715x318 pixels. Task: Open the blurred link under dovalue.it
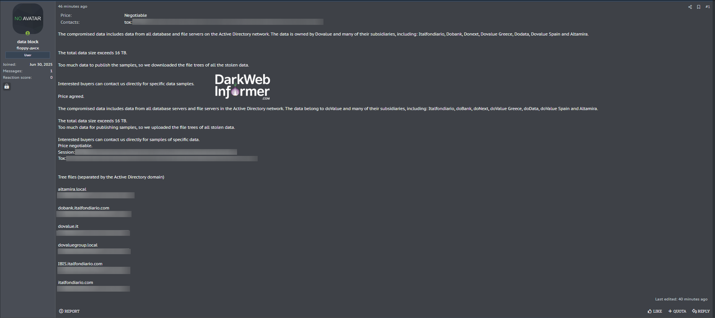tap(93, 233)
